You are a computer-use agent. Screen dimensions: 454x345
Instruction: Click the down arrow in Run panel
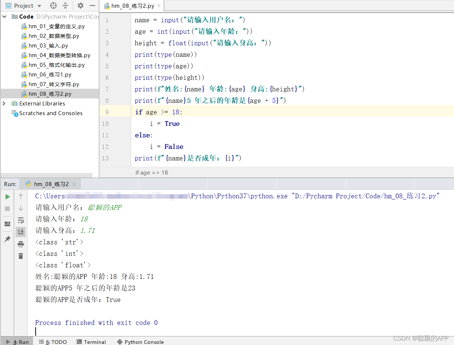[x=21, y=208]
